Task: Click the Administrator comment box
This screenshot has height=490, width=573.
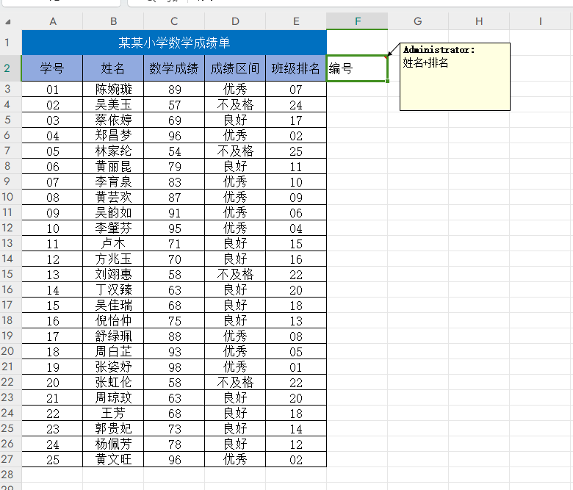Action: (455, 76)
